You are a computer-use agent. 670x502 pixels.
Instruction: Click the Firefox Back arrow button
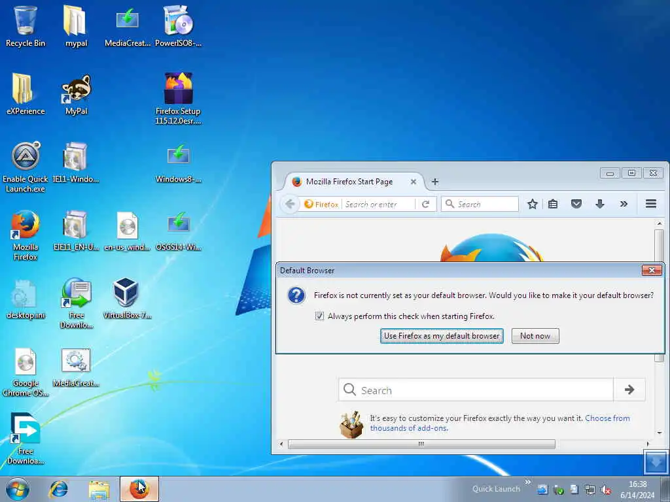(x=290, y=204)
